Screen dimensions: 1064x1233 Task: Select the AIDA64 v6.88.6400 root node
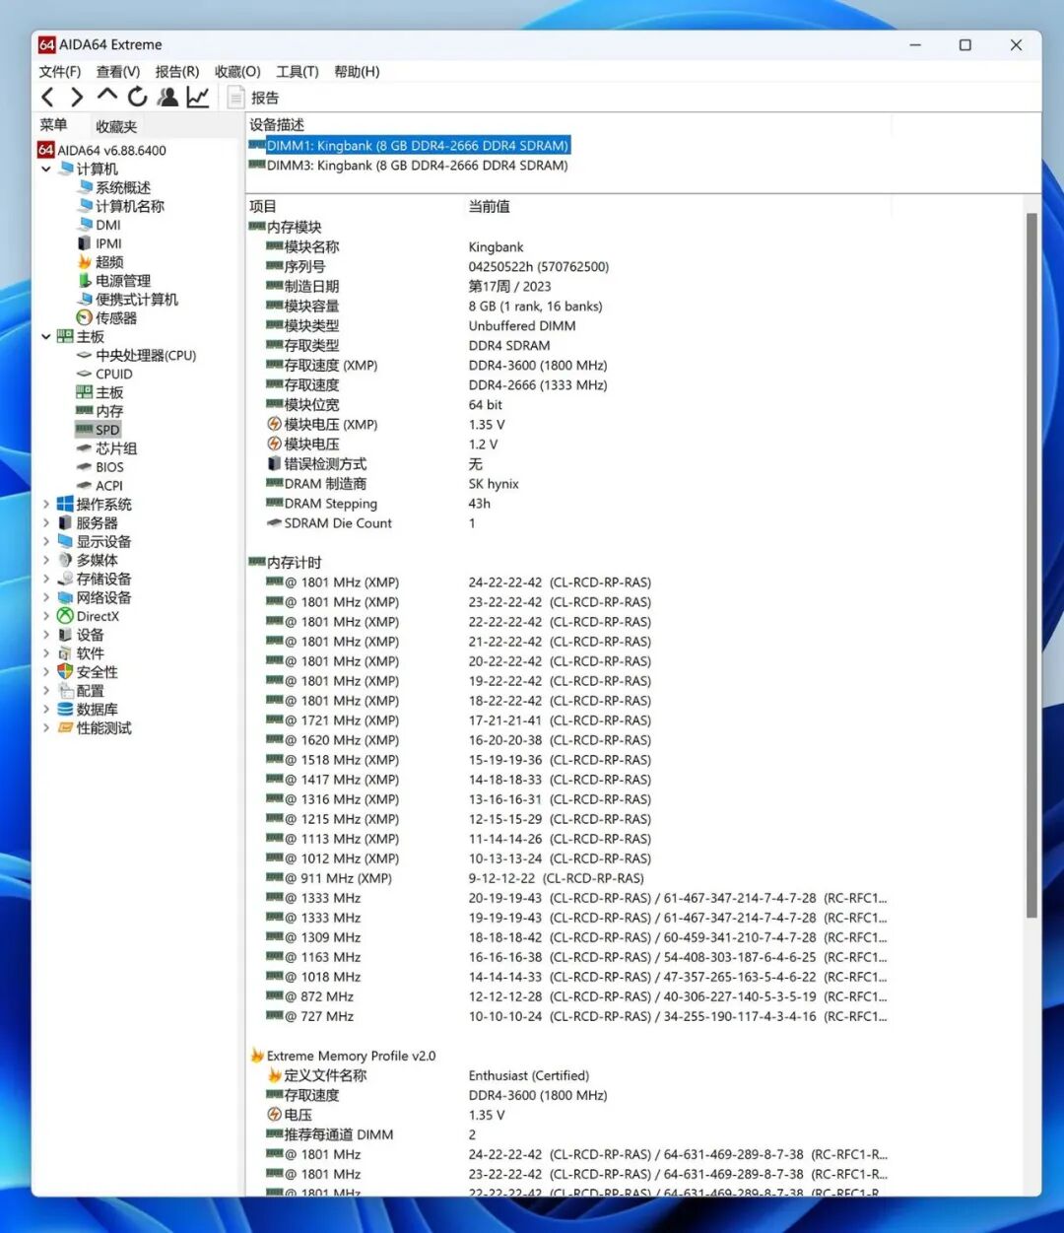point(102,150)
